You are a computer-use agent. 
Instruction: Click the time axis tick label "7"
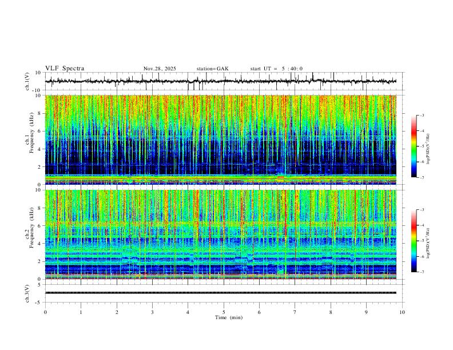pos(295,312)
